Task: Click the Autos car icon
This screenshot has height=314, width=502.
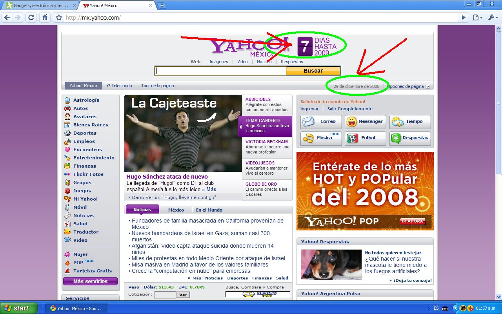Action: click(67, 108)
